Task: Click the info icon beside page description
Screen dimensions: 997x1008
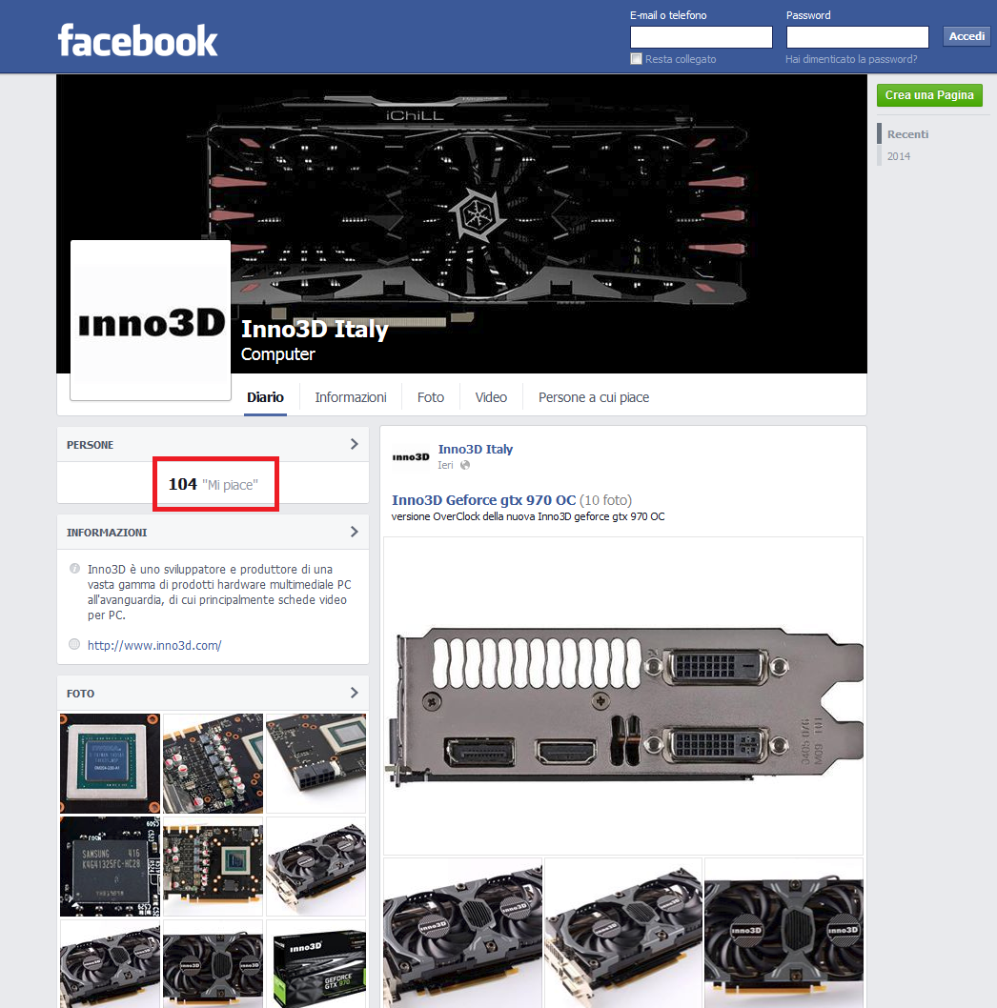Action: click(x=74, y=568)
